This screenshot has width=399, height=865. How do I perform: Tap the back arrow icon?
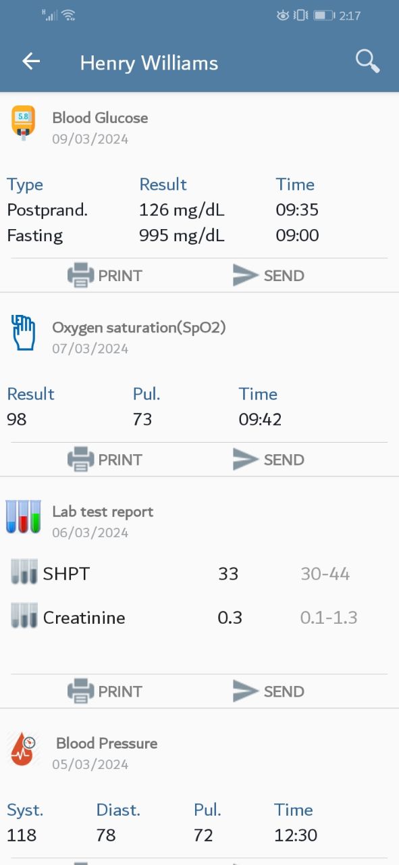31,61
